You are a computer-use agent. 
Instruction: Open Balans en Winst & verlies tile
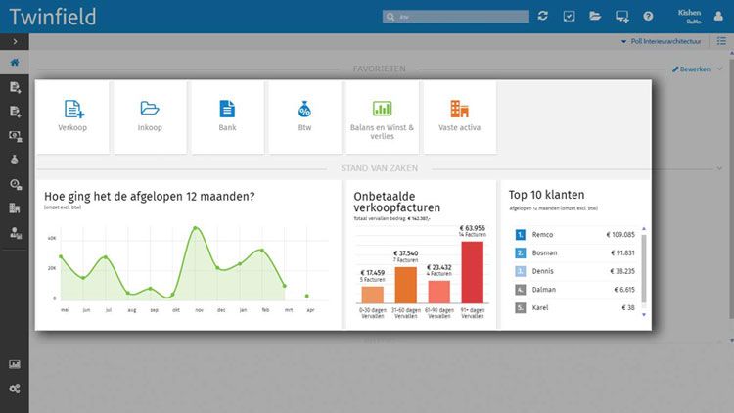[382, 117]
